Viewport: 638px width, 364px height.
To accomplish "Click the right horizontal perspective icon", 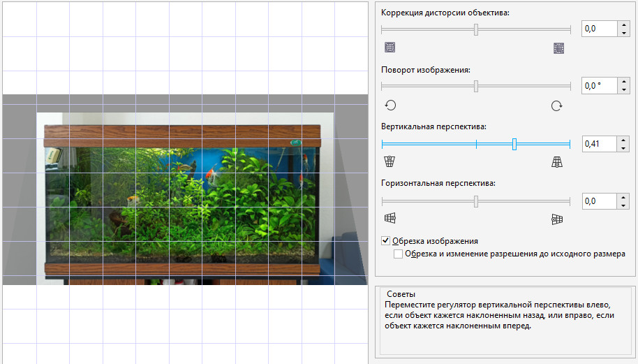I will [556, 219].
